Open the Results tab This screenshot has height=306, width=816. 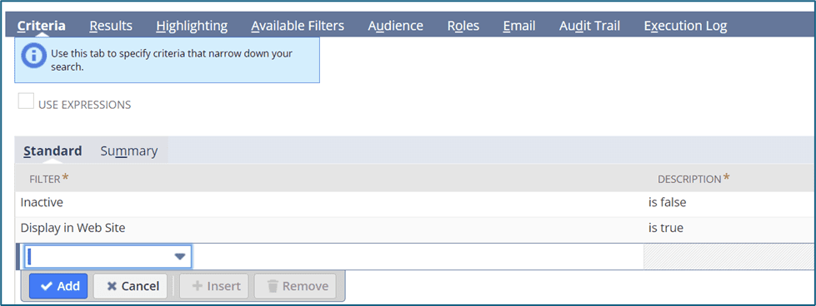click(x=111, y=26)
